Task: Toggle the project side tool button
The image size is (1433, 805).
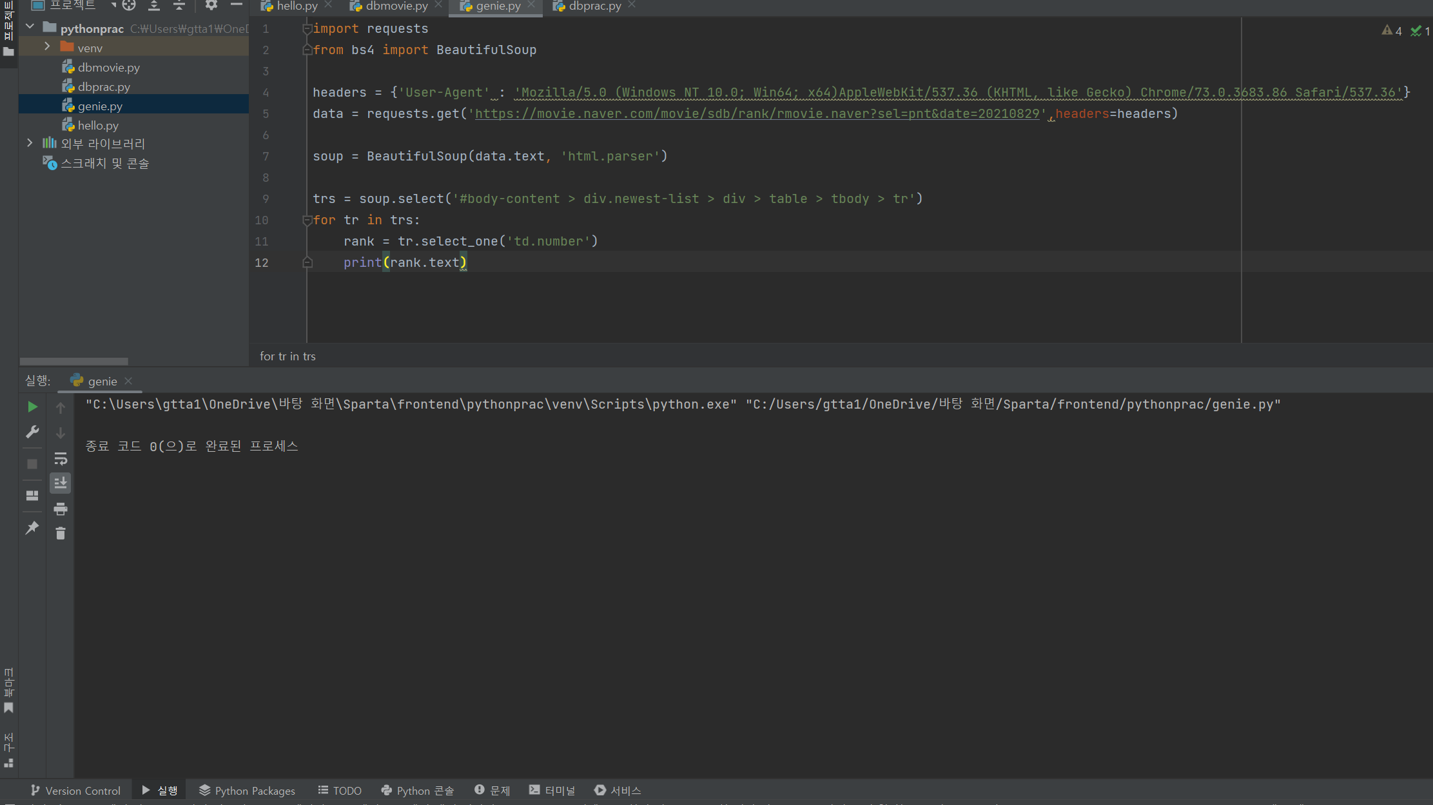Action: click(8, 28)
